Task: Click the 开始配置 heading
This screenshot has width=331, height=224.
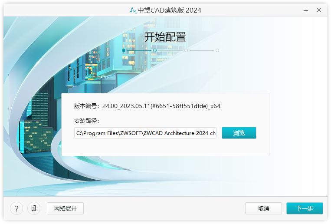Action: [165, 37]
